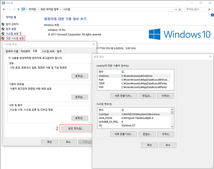The height and width of the screenshot is (169, 214).
Task: Click the search magnifier icon
Action: pyautogui.click(x=209, y=10)
